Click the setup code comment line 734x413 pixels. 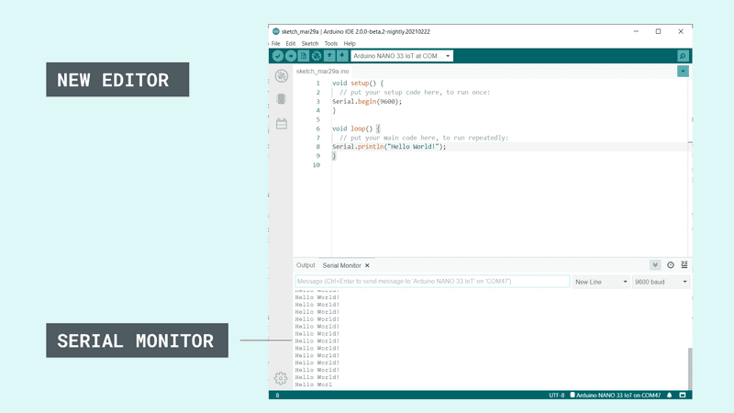pyautogui.click(x=415, y=93)
